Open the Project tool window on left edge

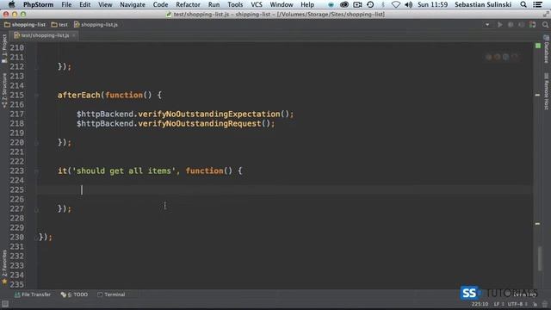pos(4,48)
